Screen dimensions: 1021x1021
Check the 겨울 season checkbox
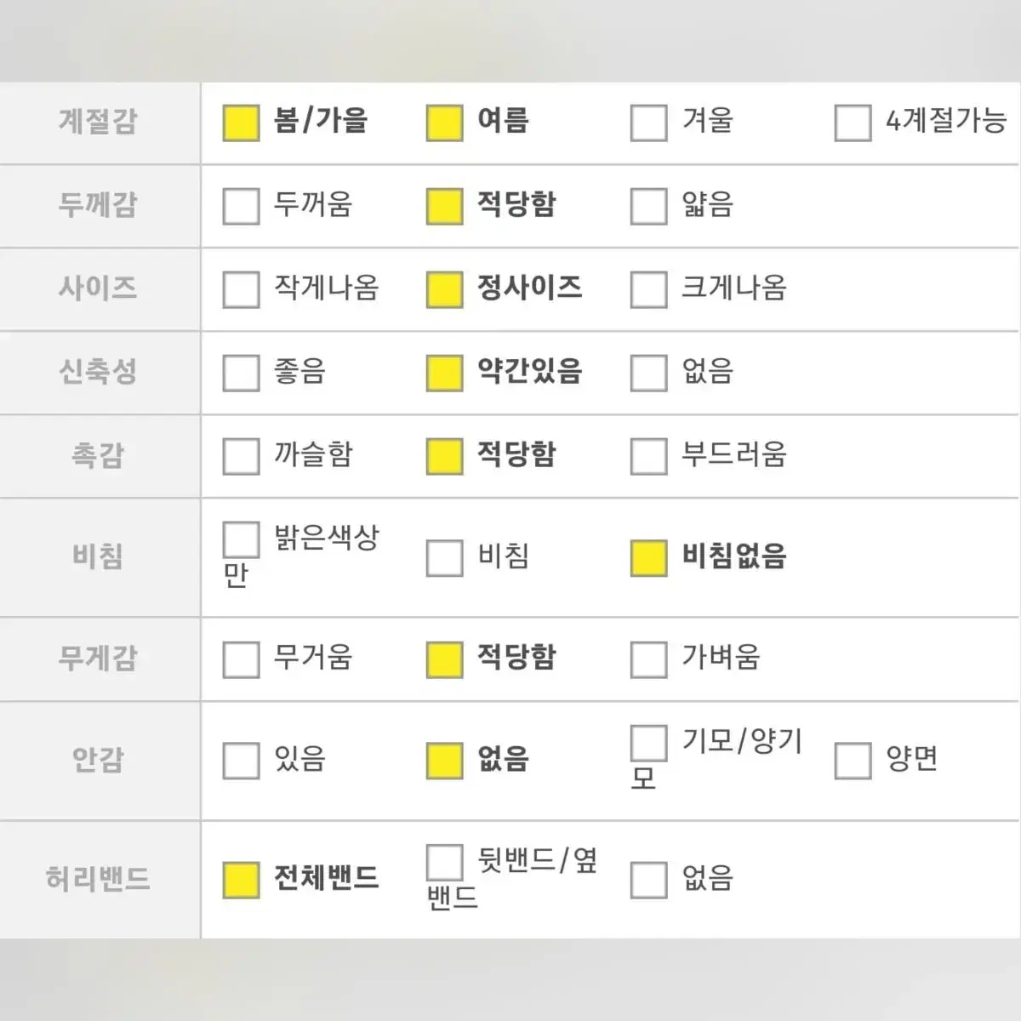coord(648,123)
